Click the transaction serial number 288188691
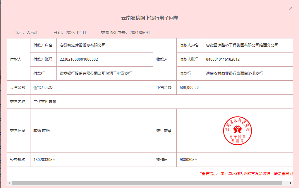The width and height of the screenshot is (299, 188). (140, 33)
